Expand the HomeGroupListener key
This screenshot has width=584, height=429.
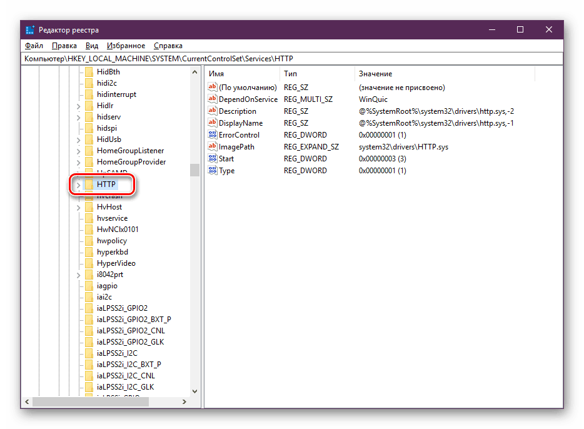(78, 151)
